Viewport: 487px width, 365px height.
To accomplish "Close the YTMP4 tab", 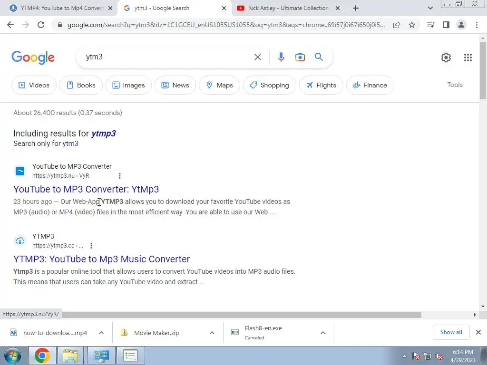I will [x=110, y=8].
